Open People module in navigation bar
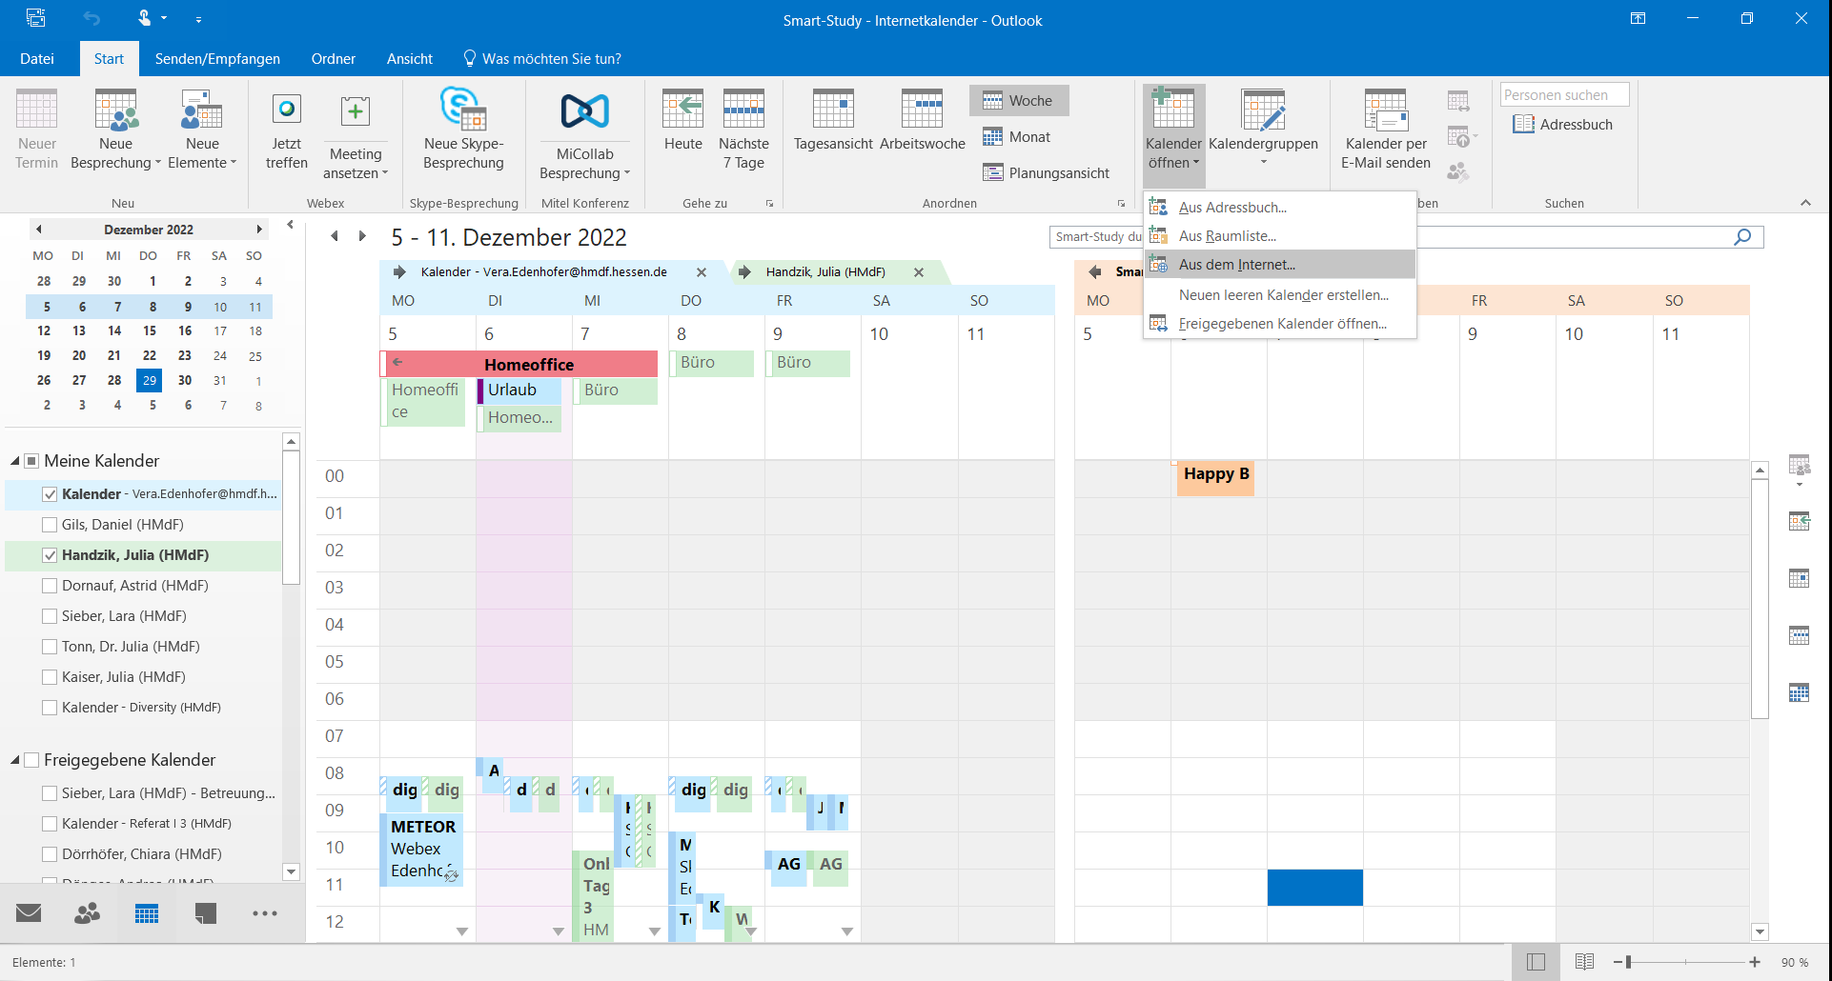Screen dimensions: 1832x981 point(88,913)
